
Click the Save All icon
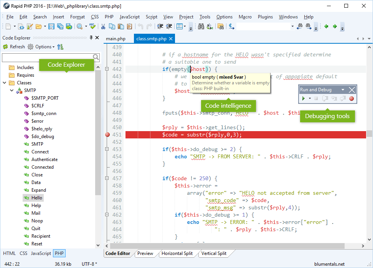pyautogui.click(x=60, y=26)
